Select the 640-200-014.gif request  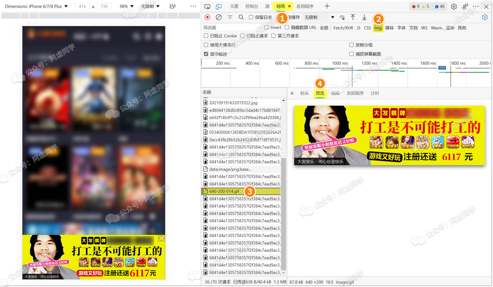tap(241, 191)
